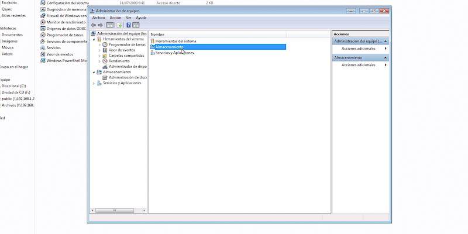Expand the Rendimiento tree node
The height and width of the screenshot is (234, 468).
point(99,61)
